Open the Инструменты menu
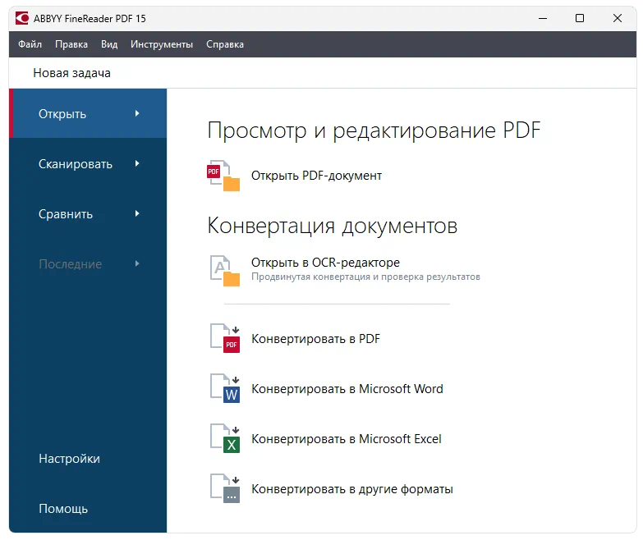The width and height of the screenshot is (643, 540). [162, 44]
